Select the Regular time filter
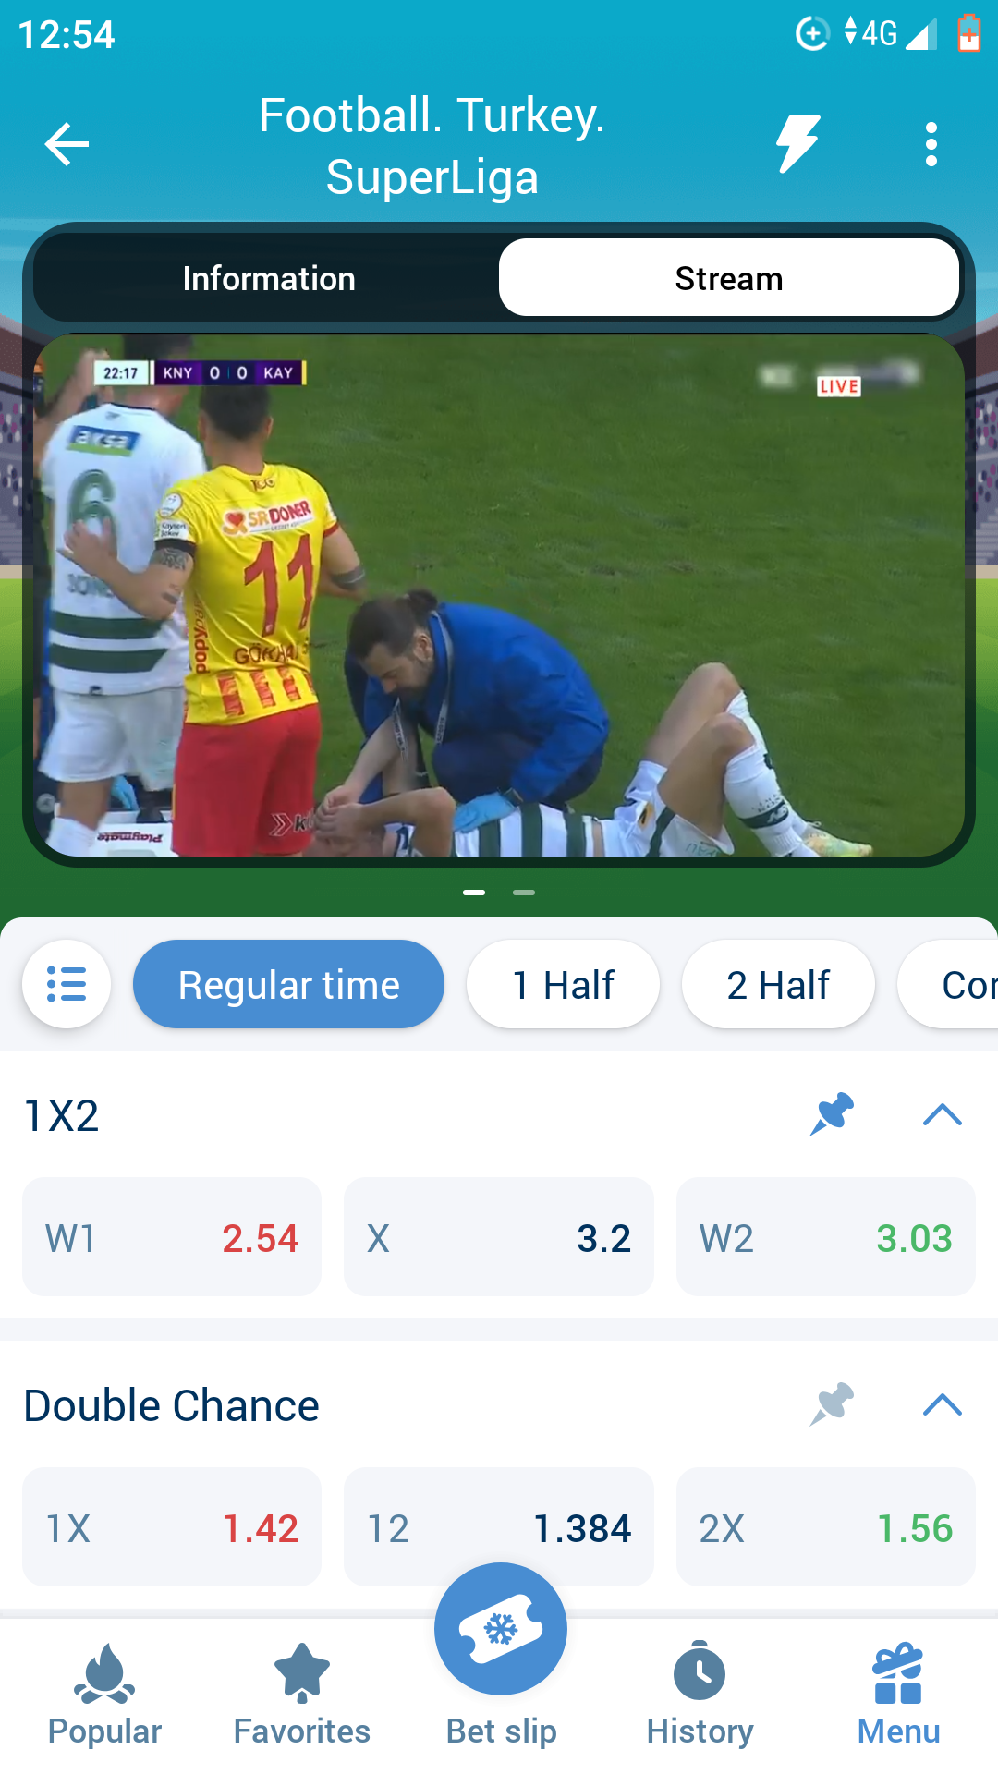This screenshot has height=1774, width=998. coord(288,984)
